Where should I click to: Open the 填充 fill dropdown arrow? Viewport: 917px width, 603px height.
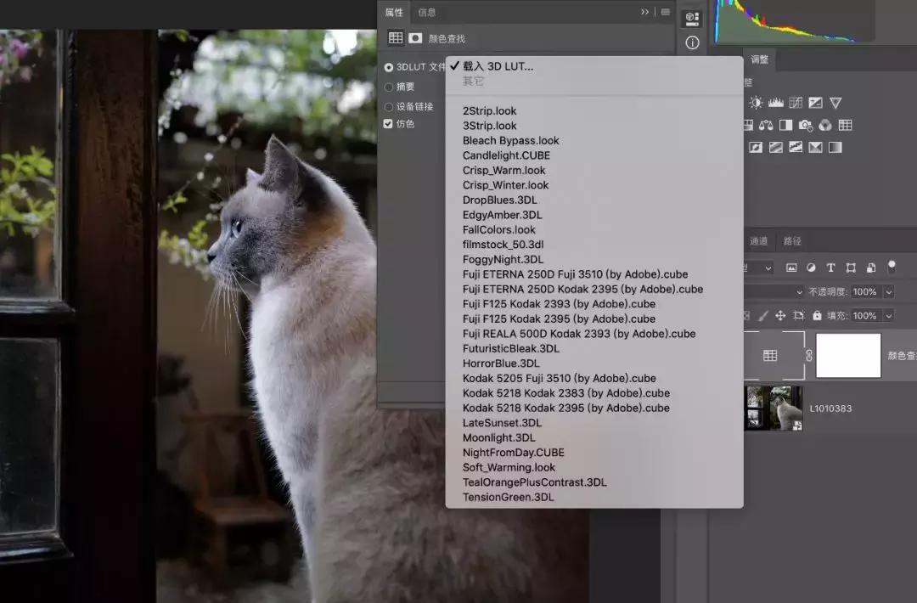[889, 315]
